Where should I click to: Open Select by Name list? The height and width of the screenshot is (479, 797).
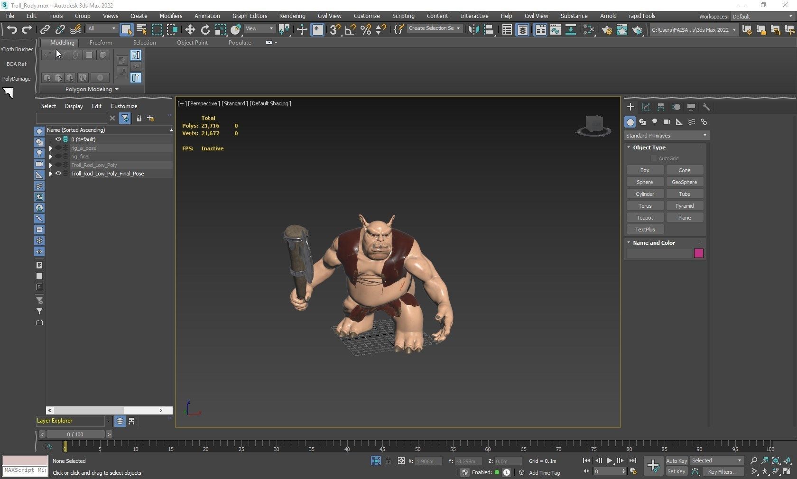point(141,29)
